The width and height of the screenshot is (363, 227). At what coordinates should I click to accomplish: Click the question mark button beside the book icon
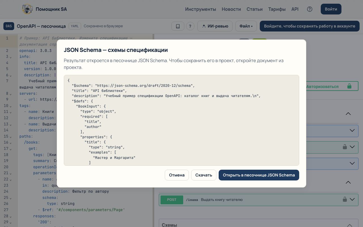[190, 26]
